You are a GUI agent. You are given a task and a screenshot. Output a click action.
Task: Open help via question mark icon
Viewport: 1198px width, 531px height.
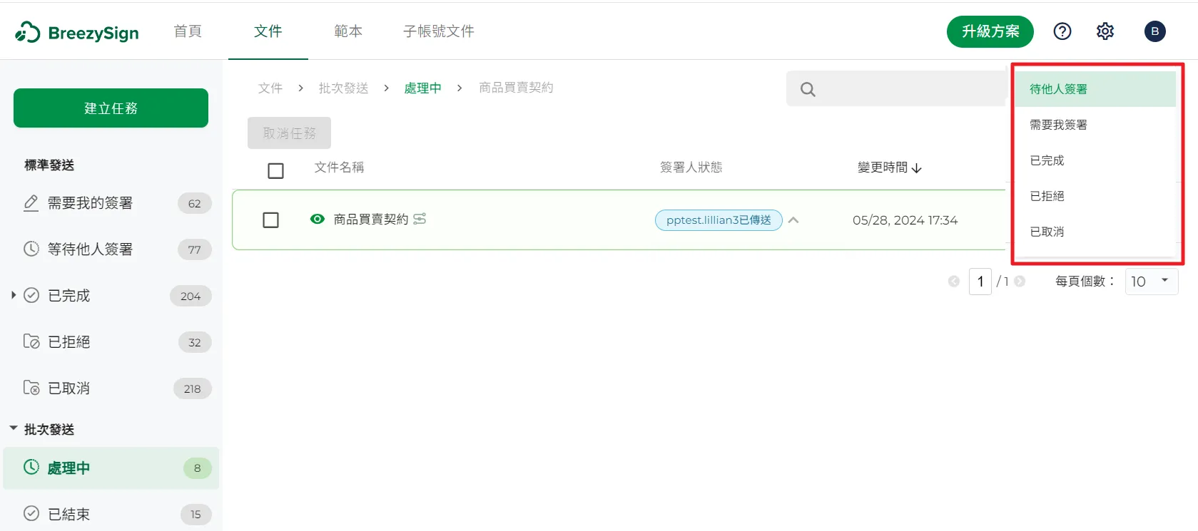(x=1062, y=31)
